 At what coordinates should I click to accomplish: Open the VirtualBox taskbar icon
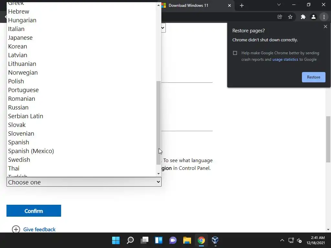[x=215, y=240]
